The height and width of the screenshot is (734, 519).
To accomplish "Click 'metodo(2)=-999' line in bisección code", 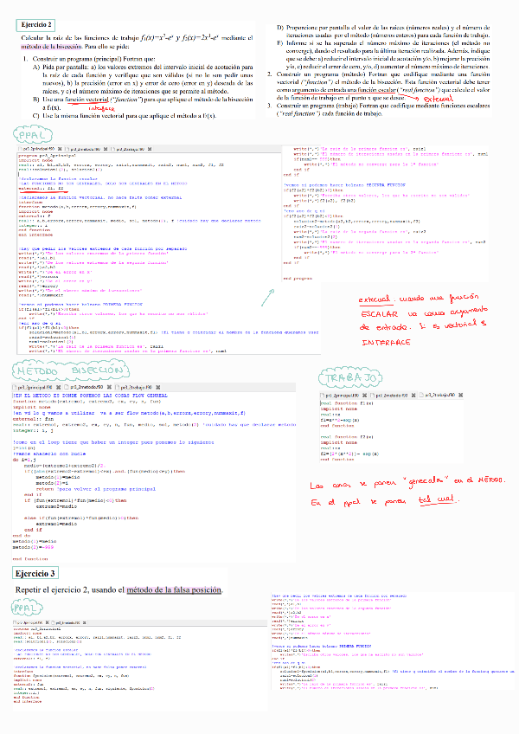I will [x=33, y=547].
